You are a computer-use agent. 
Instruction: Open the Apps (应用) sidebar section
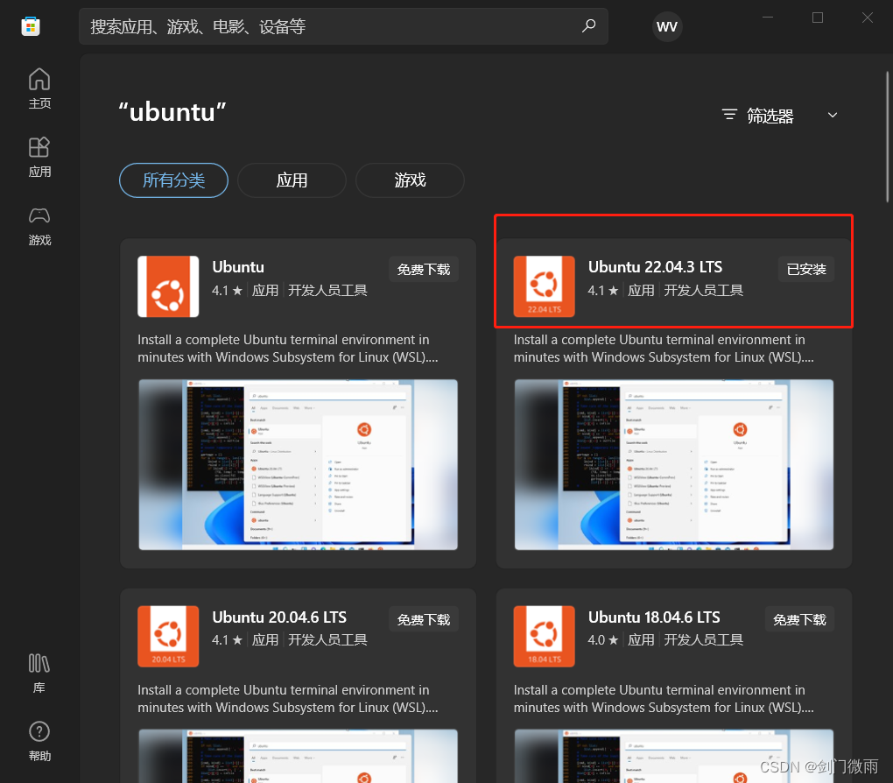pyautogui.click(x=39, y=158)
